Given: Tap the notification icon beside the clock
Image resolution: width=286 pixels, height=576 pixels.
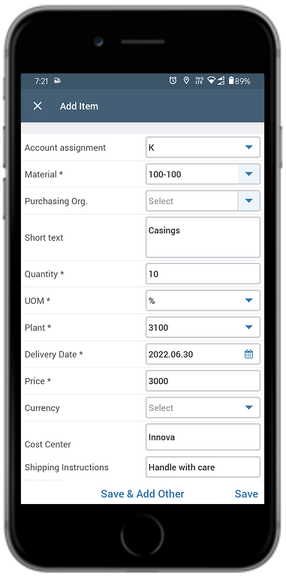Looking at the screenshot, I should click(57, 81).
